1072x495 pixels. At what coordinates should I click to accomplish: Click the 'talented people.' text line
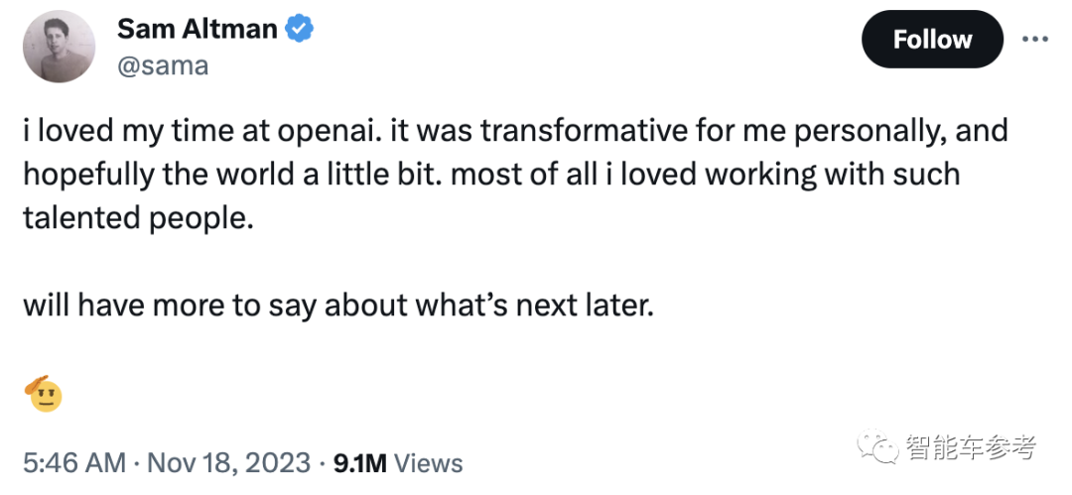tap(132, 218)
